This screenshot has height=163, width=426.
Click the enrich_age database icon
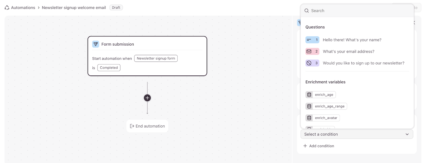pos(309,95)
